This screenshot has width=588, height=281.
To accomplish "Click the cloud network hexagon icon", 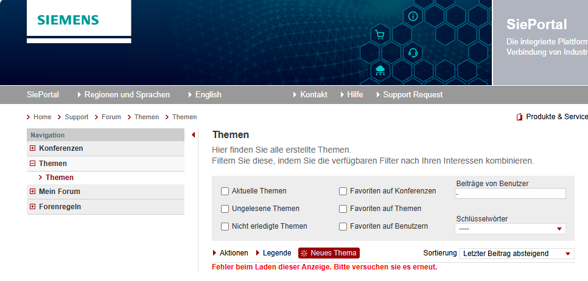I will point(380,70).
